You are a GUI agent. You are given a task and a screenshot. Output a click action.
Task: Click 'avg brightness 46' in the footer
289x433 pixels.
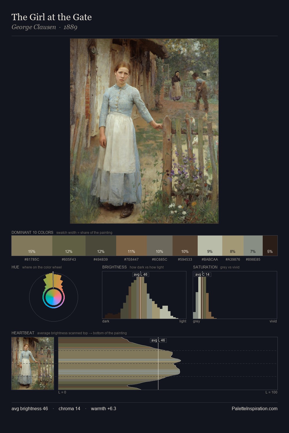[30, 408]
